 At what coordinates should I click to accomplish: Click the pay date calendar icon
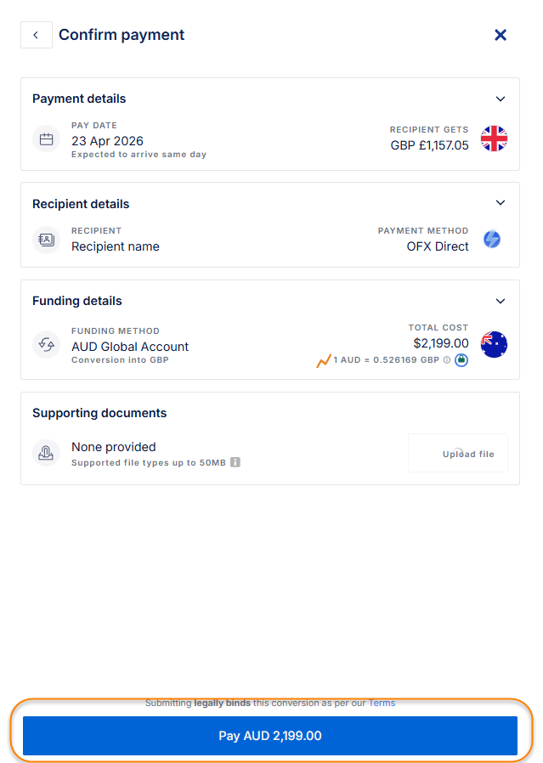coord(46,139)
